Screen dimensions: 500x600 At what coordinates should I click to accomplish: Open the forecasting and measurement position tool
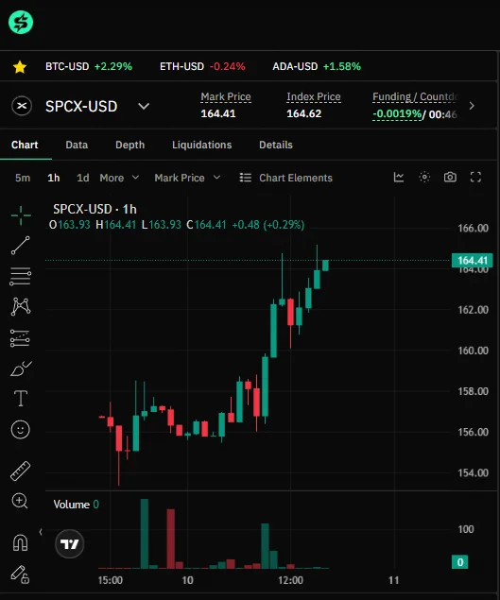[x=20, y=338]
